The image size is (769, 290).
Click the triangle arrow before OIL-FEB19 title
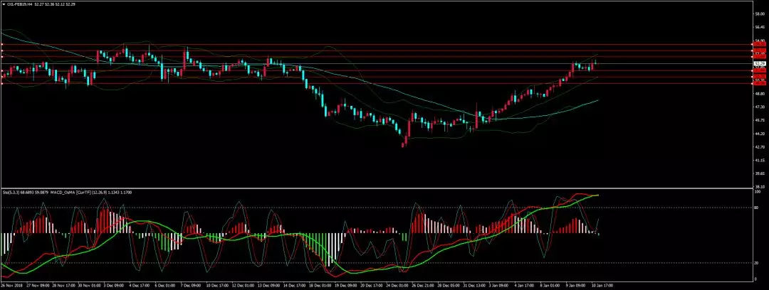pyautogui.click(x=4, y=4)
